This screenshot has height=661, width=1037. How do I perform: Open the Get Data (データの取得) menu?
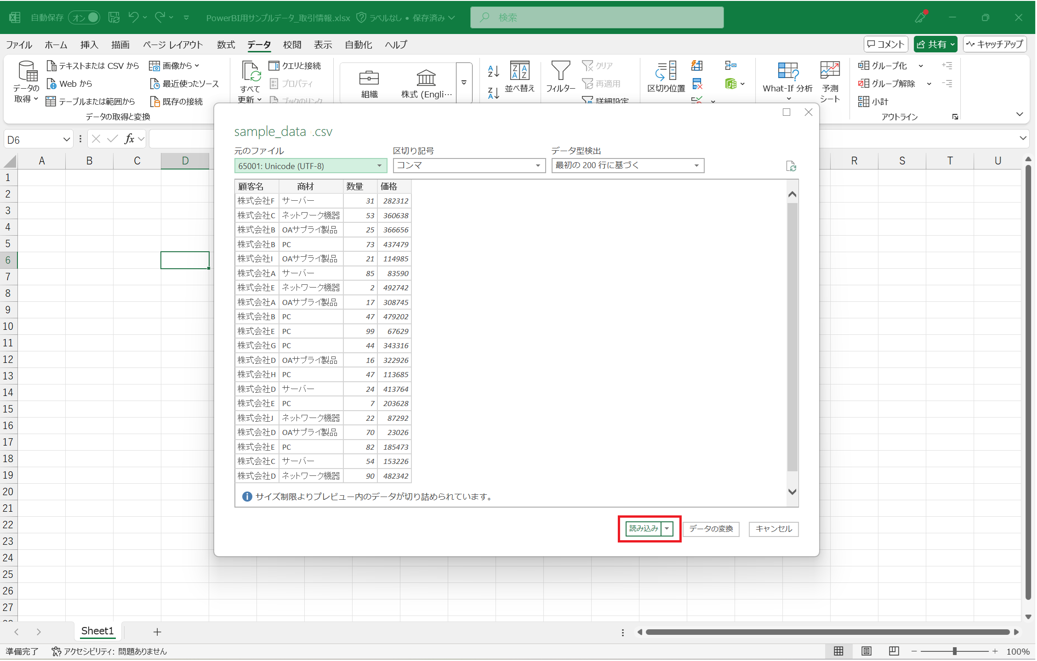pos(26,83)
